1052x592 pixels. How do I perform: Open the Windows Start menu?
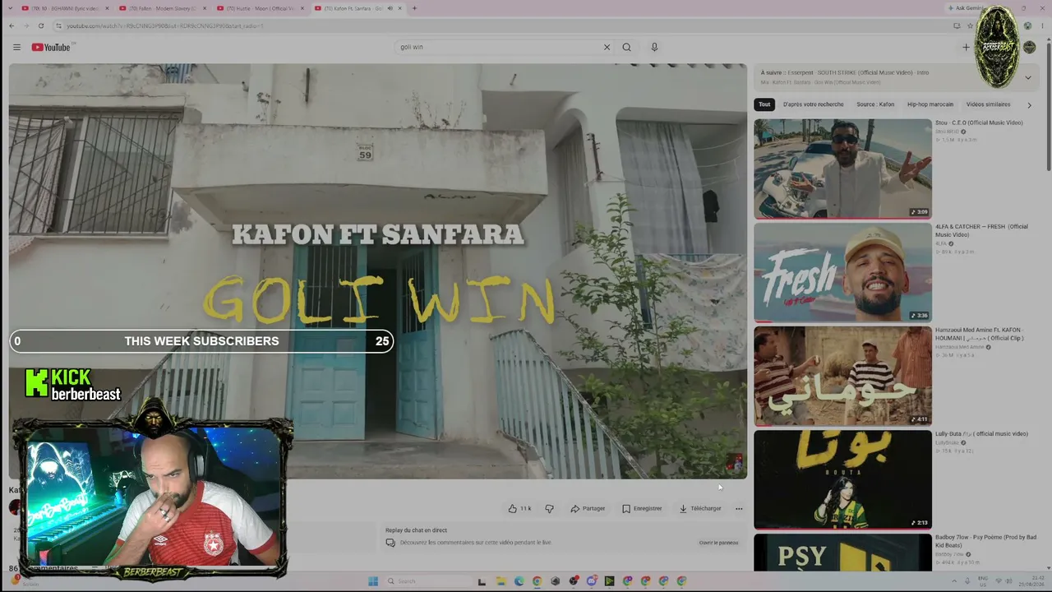[x=372, y=581]
